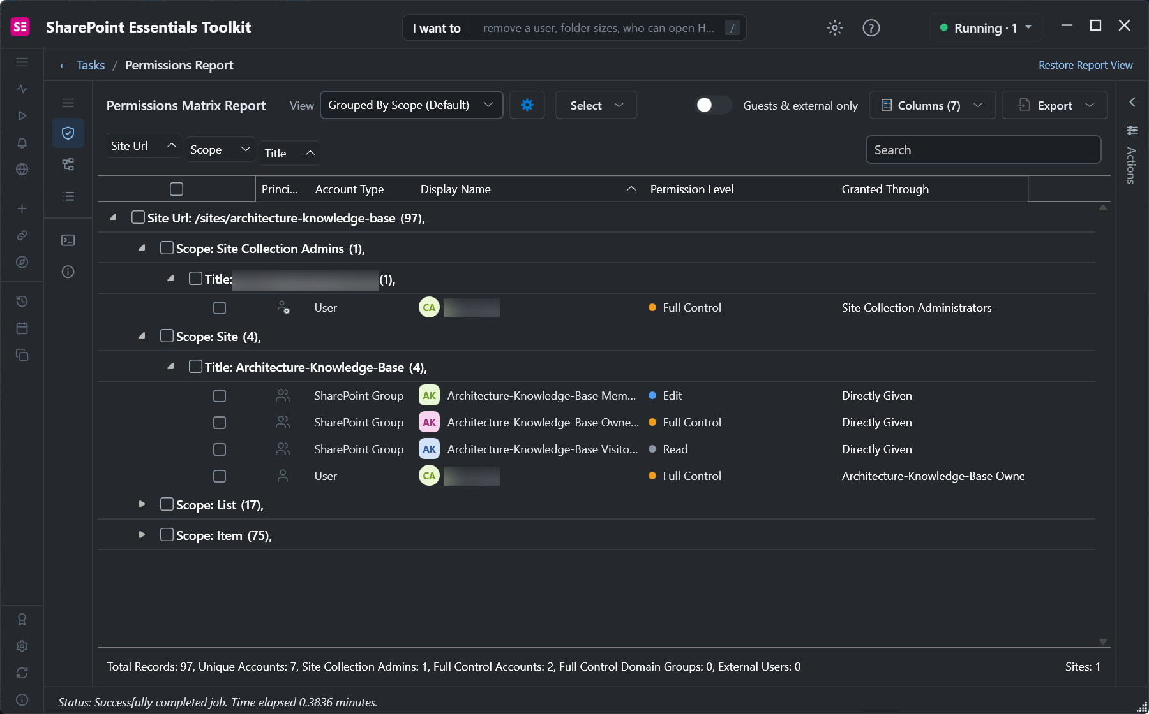Click the Site Url grouping chip
Screen dimensions: 1149x714
[144, 146]
